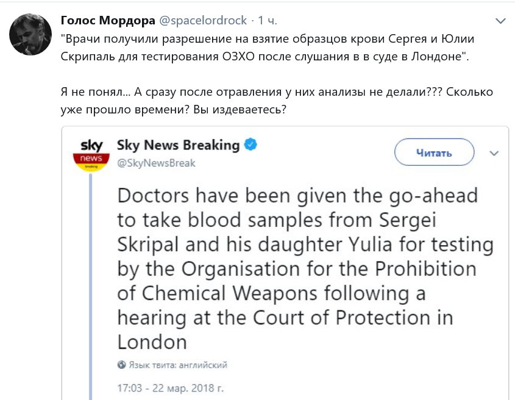Click the globe icon beside tweet language
This screenshot has height=400, width=515.
point(121,365)
